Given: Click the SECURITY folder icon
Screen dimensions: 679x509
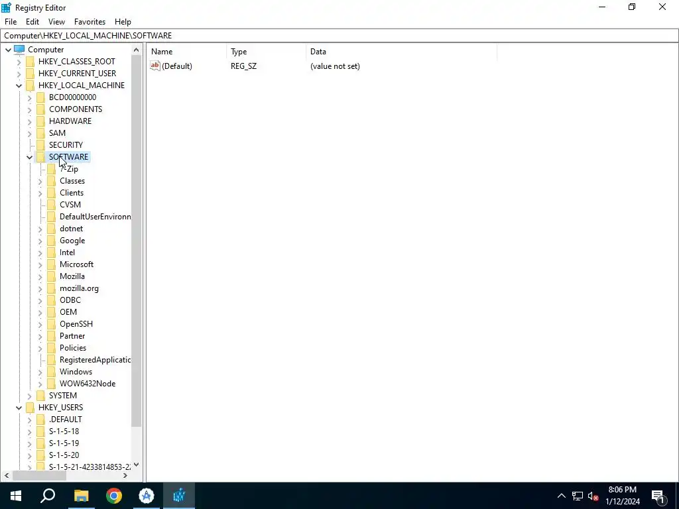Looking at the screenshot, I should coord(40,145).
